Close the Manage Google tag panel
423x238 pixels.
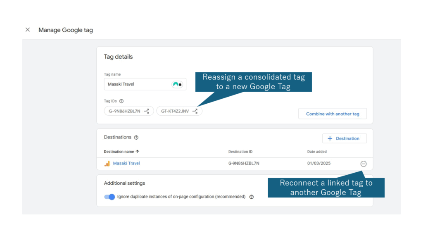coord(28,30)
